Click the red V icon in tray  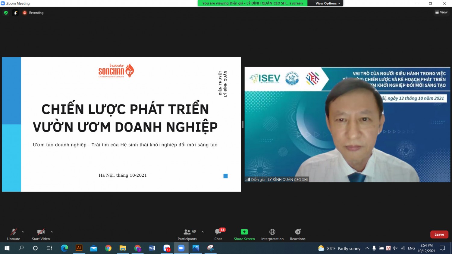pos(388,248)
